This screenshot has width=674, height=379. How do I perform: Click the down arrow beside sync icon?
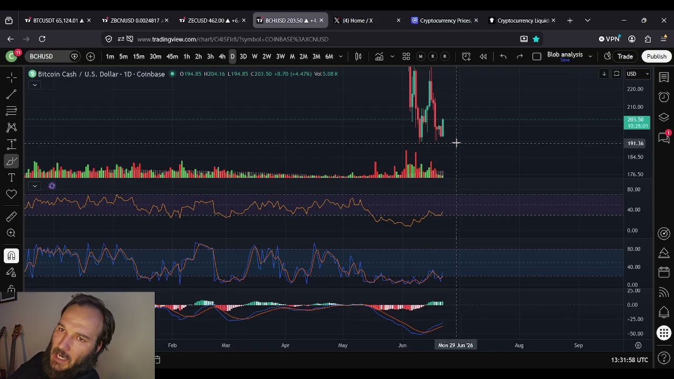(604, 74)
